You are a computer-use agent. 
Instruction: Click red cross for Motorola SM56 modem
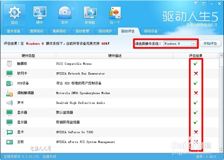click(196, 93)
